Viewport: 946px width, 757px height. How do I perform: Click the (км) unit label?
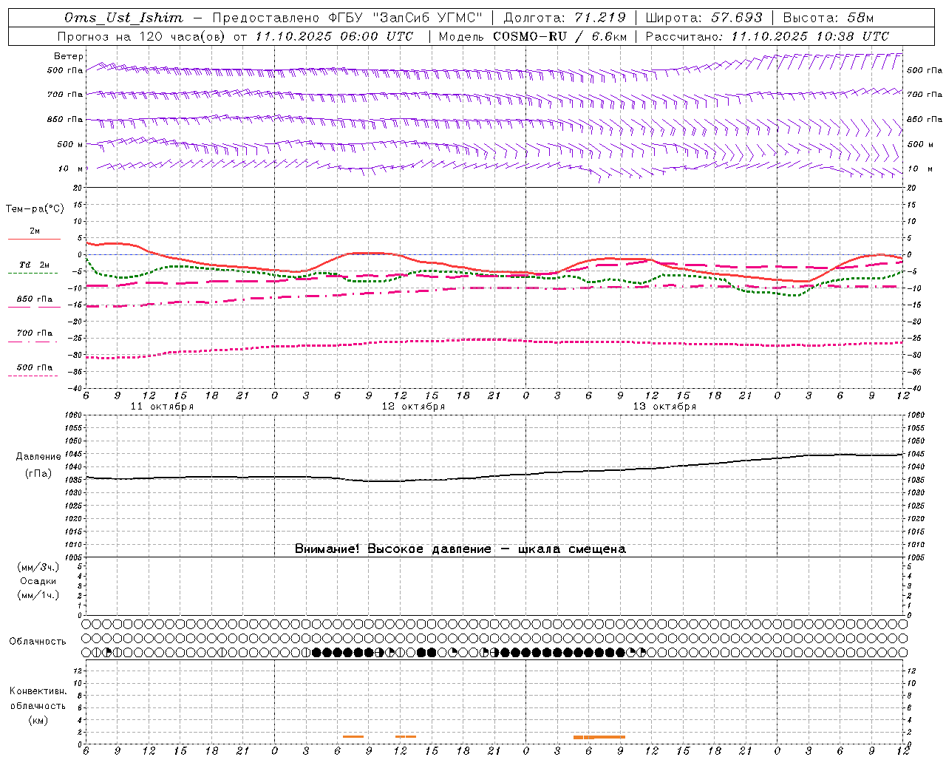38,720
